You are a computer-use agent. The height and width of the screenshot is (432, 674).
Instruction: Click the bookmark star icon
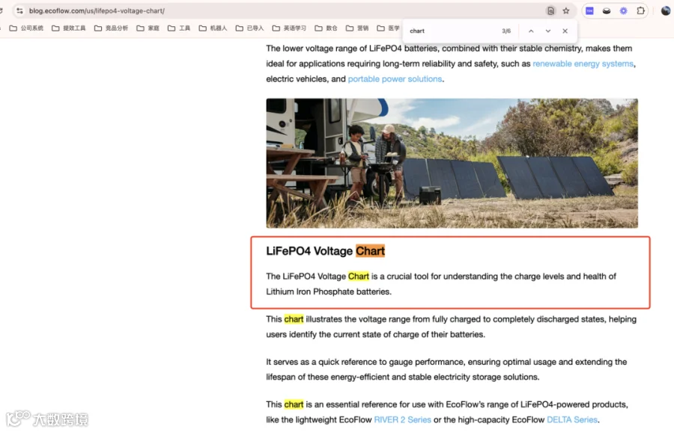pyautogui.click(x=566, y=10)
